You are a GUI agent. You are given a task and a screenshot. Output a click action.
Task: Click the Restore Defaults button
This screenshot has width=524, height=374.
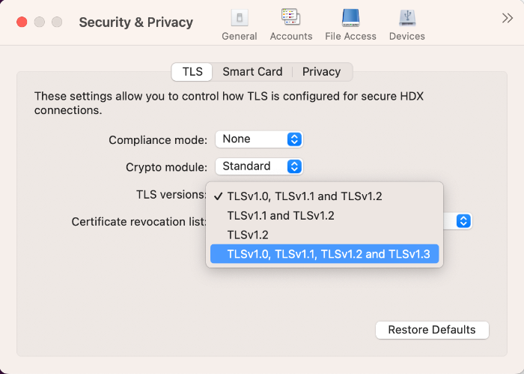click(432, 330)
